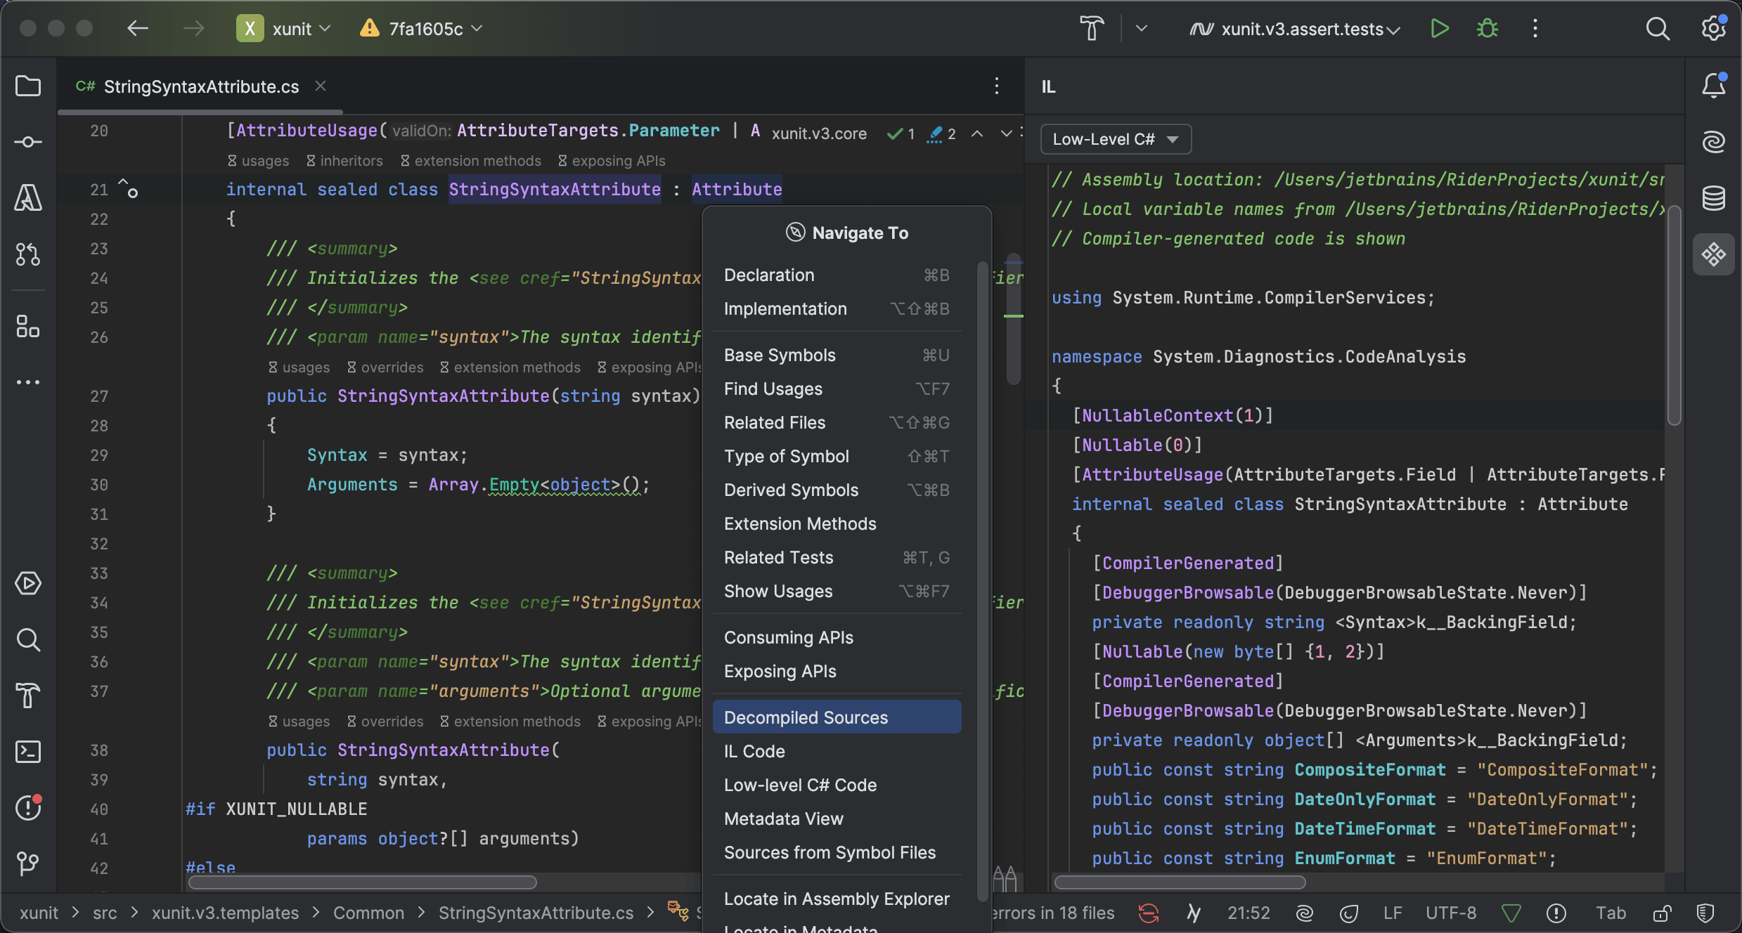Click the UTF-8 encoding status button
This screenshot has height=933, width=1742.
(1451, 913)
